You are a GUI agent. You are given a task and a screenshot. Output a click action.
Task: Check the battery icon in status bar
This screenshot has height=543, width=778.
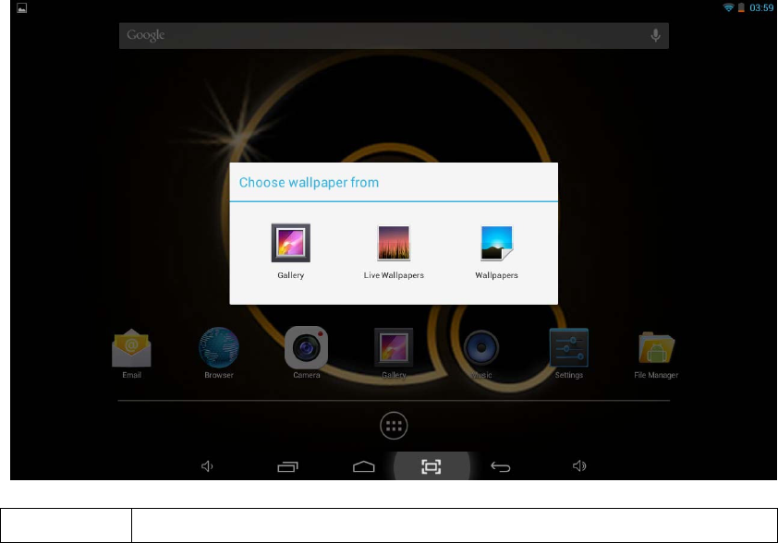[741, 7]
